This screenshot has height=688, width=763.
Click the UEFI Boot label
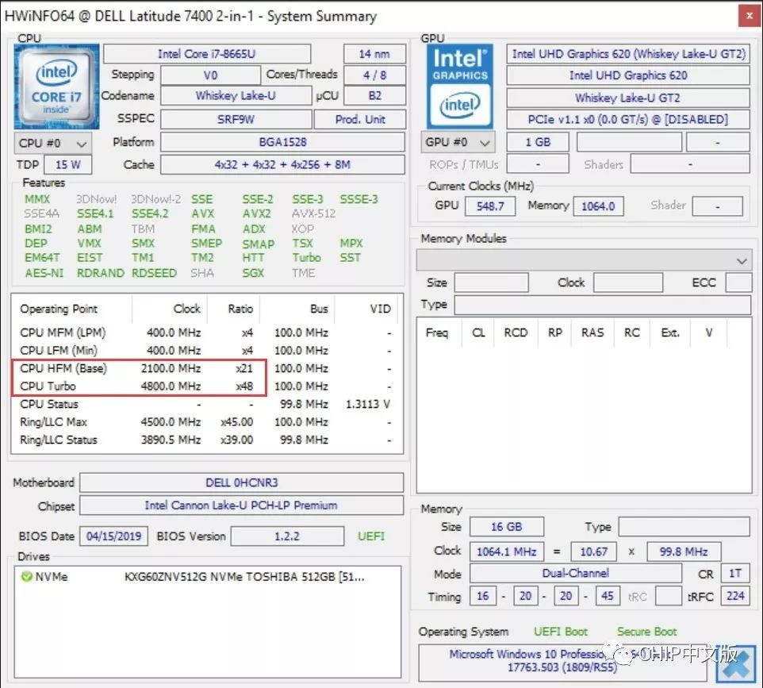[561, 632]
